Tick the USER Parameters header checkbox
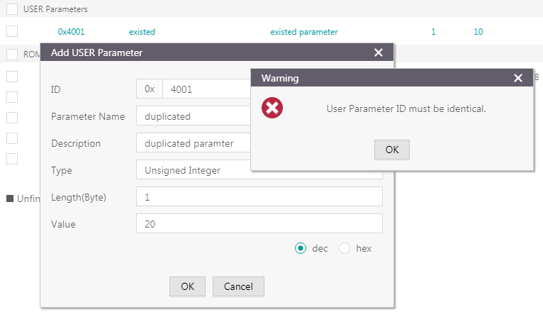This screenshot has height=319, width=543. (12, 9)
